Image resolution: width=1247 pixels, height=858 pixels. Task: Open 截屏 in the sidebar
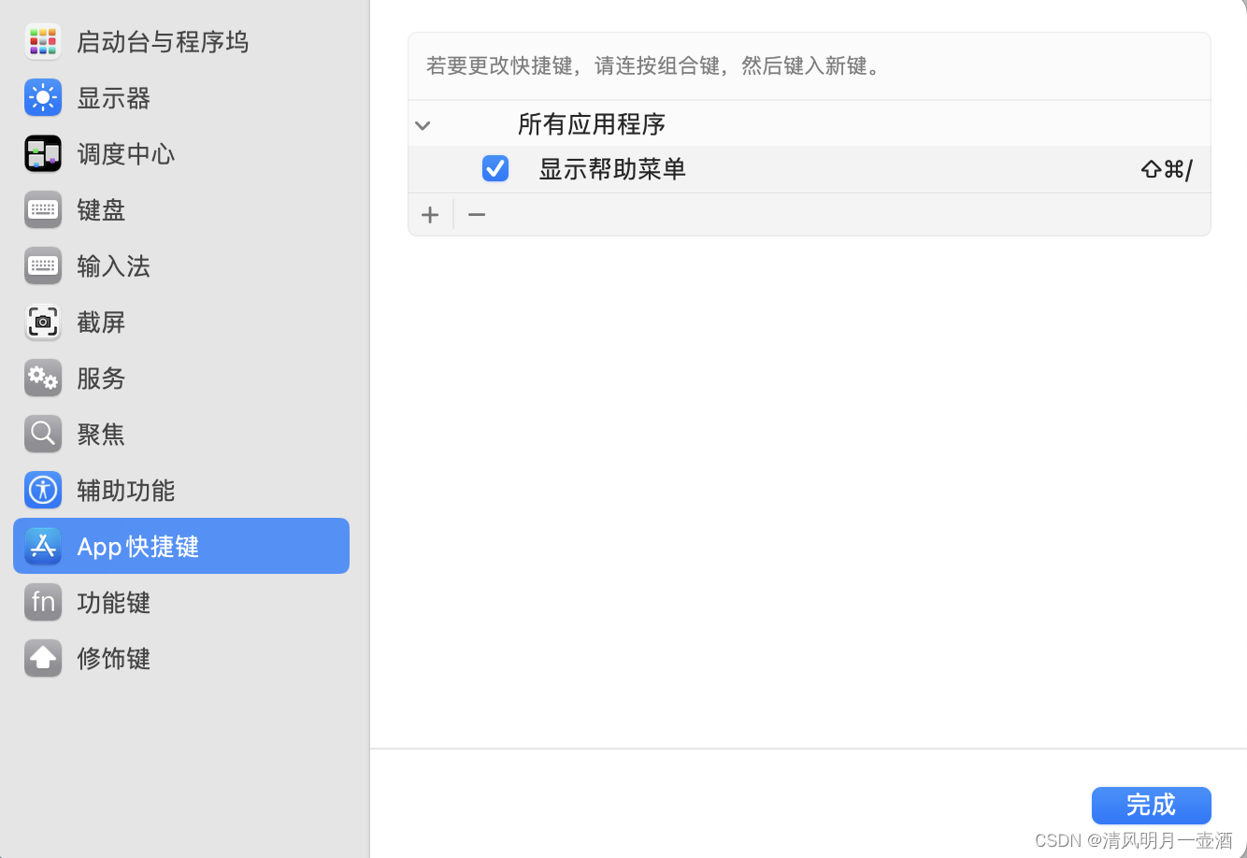[x=181, y=322]
